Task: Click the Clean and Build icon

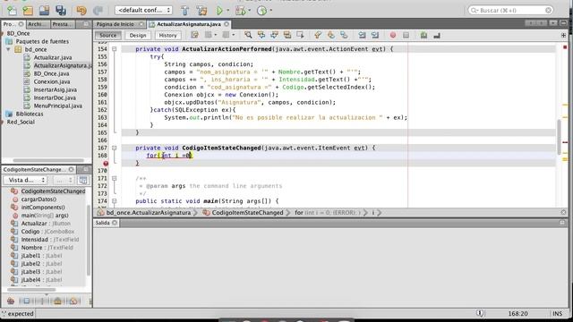Action: click(201, 10)
